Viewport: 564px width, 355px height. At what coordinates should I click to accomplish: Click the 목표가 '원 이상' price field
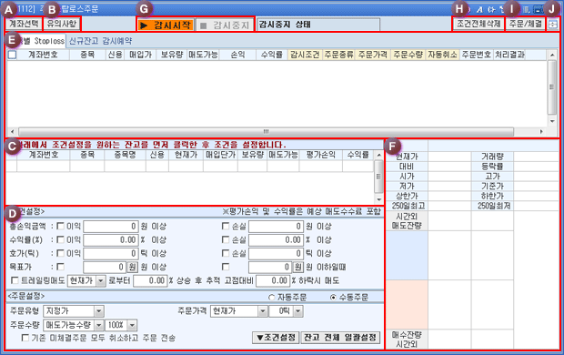click(x=105, y=267)
